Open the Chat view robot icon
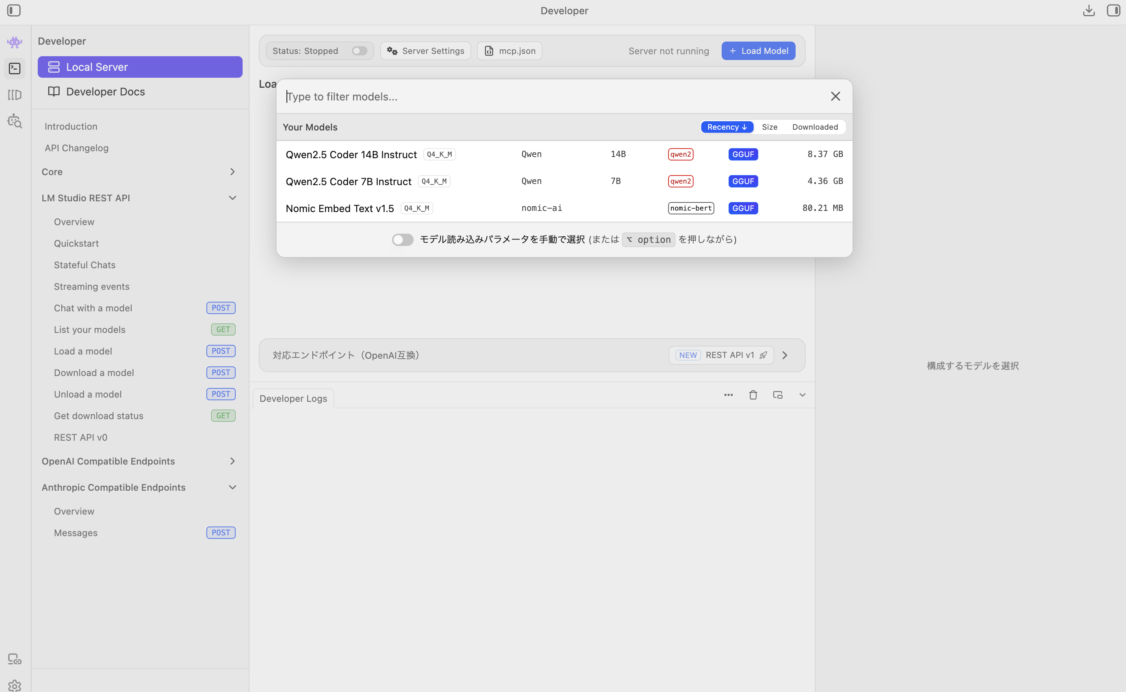1126x692 pixels. tap(15, 42)
